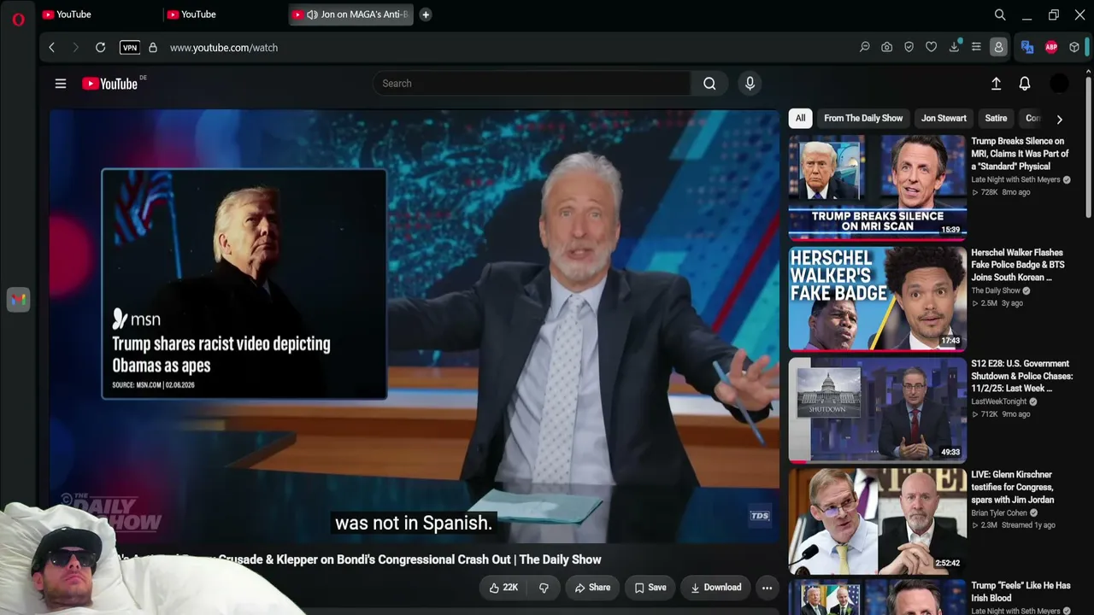1094x615 pixels.
Task: Pause the video by clicking the player
Action: coord(415,325)
